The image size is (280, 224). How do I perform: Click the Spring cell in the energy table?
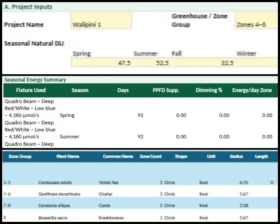tap(67, 115)
